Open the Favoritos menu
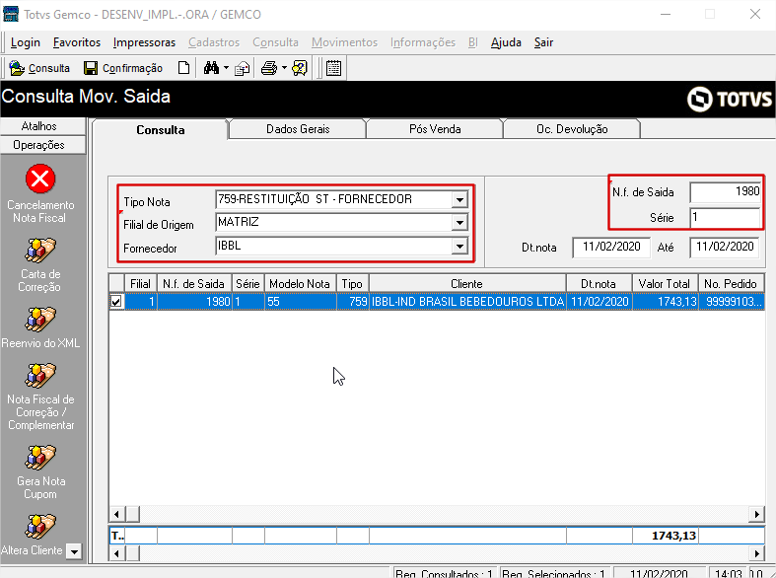776x578 pixels. click(x=77, y=42)
